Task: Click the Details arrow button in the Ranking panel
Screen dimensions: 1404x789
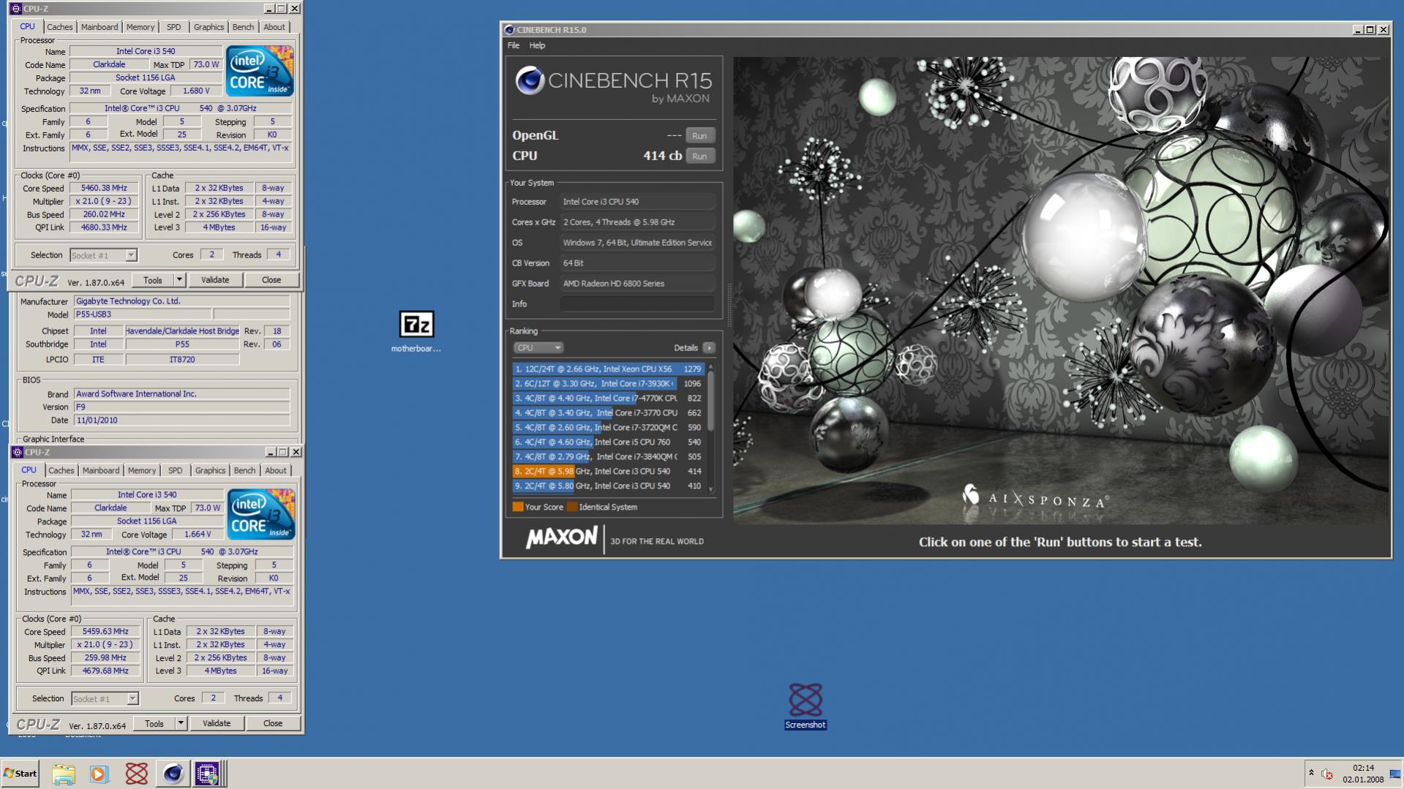Action: point(708,347)
